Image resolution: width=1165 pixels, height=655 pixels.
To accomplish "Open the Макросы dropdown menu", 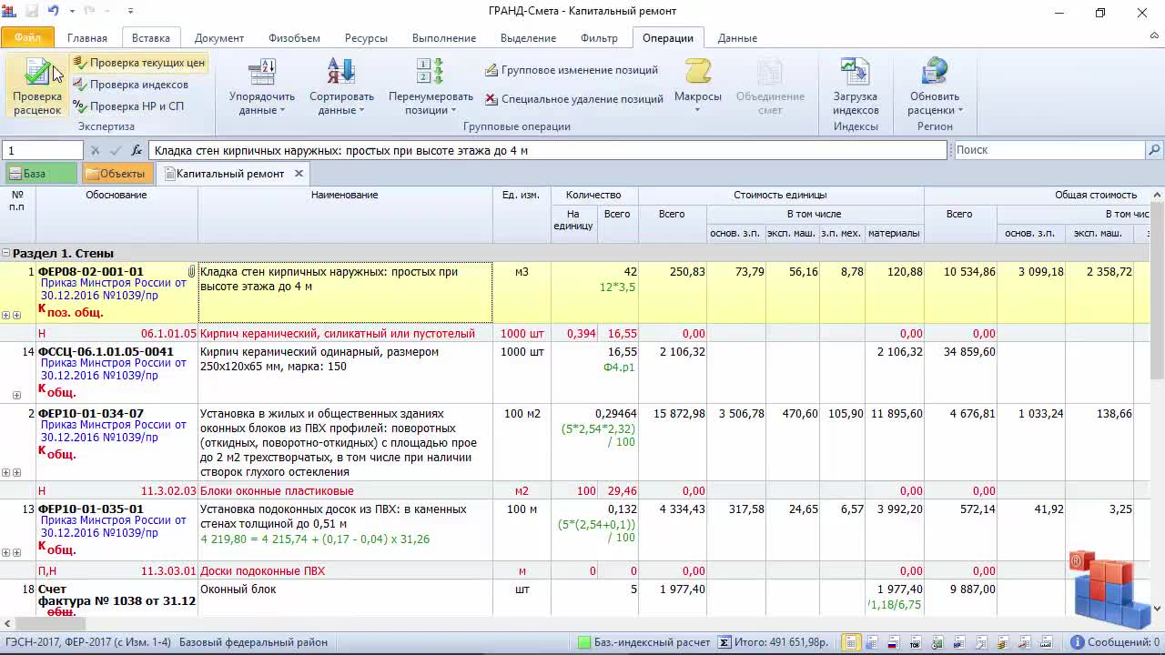I will [697, 88].
